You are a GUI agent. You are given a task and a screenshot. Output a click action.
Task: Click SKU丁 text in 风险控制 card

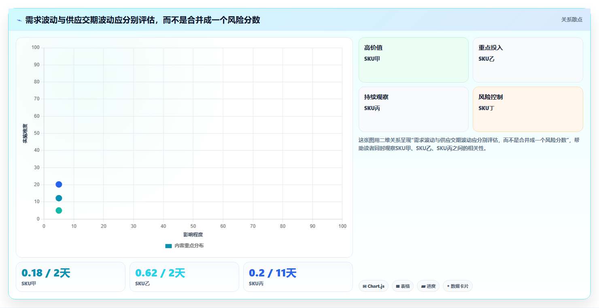(486, 108)
